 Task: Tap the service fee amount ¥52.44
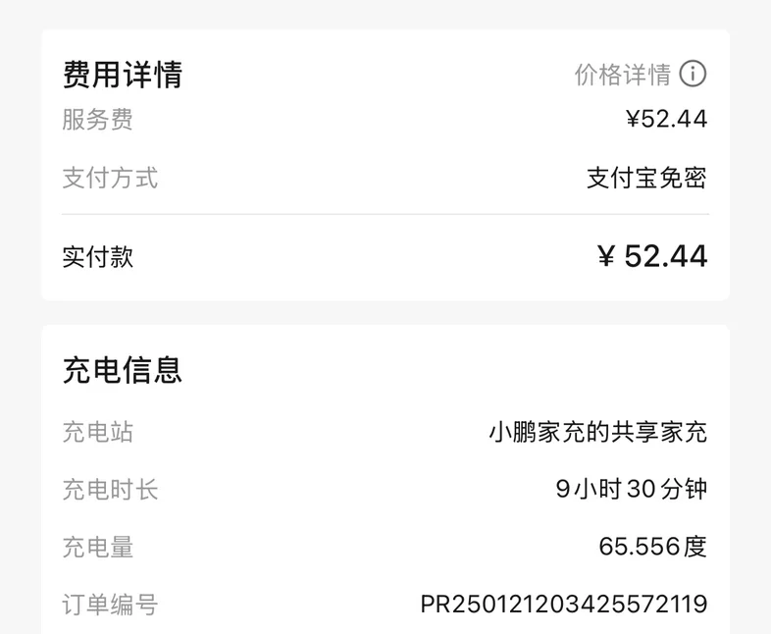click(x=667, y=119)
